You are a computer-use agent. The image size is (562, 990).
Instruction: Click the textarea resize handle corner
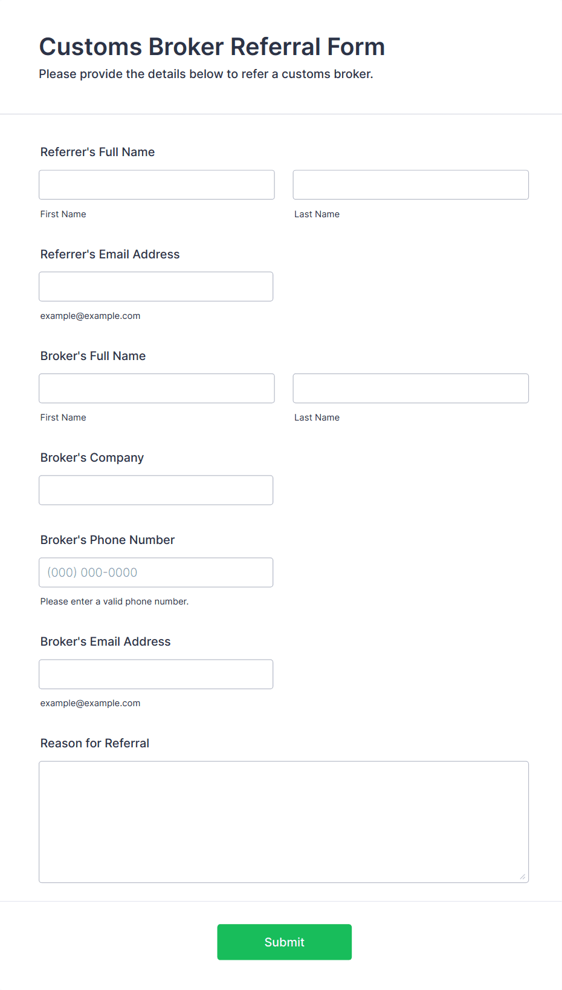pyautogui.click(x=523, y=876)
